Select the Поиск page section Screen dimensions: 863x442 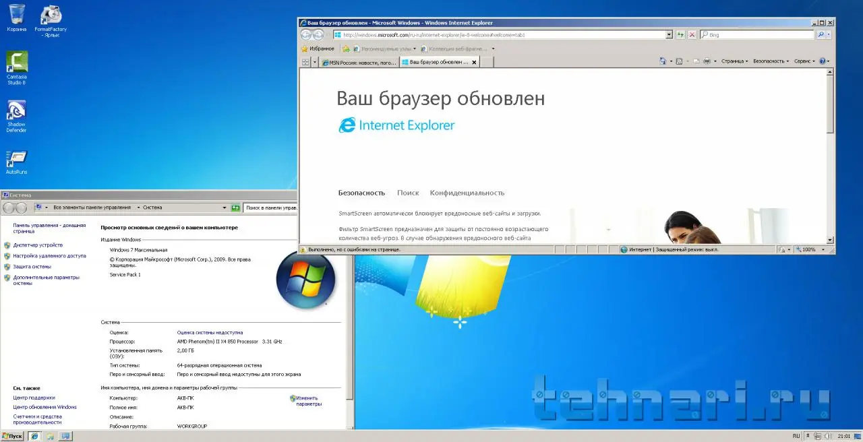(x=408, y=193)
